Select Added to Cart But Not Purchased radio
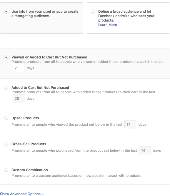 [x=6, y=88]
